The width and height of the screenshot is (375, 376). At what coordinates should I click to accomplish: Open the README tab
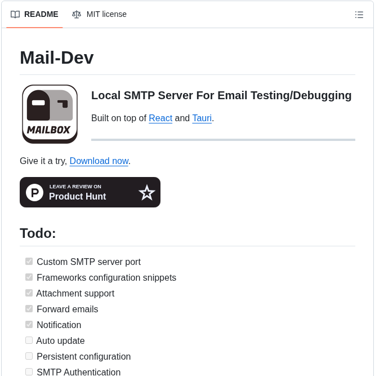[34, 15]
